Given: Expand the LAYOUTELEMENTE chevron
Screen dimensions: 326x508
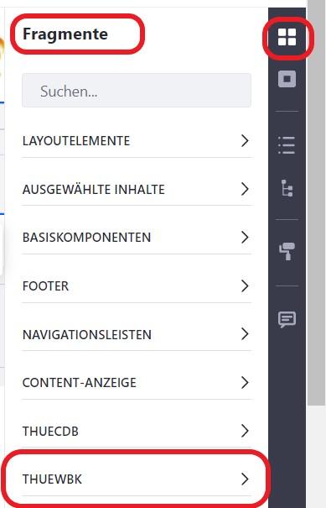Looking at the screenshot, I should (x=245, y=140).
